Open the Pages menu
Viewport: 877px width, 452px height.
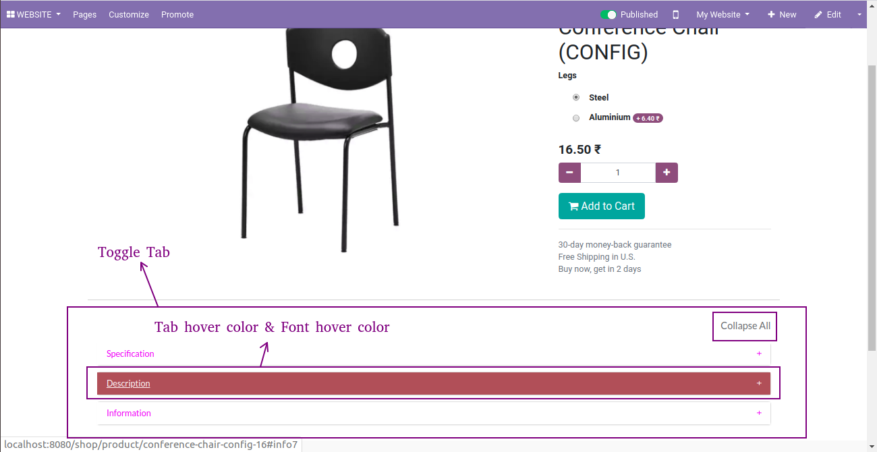click(85, 14)
